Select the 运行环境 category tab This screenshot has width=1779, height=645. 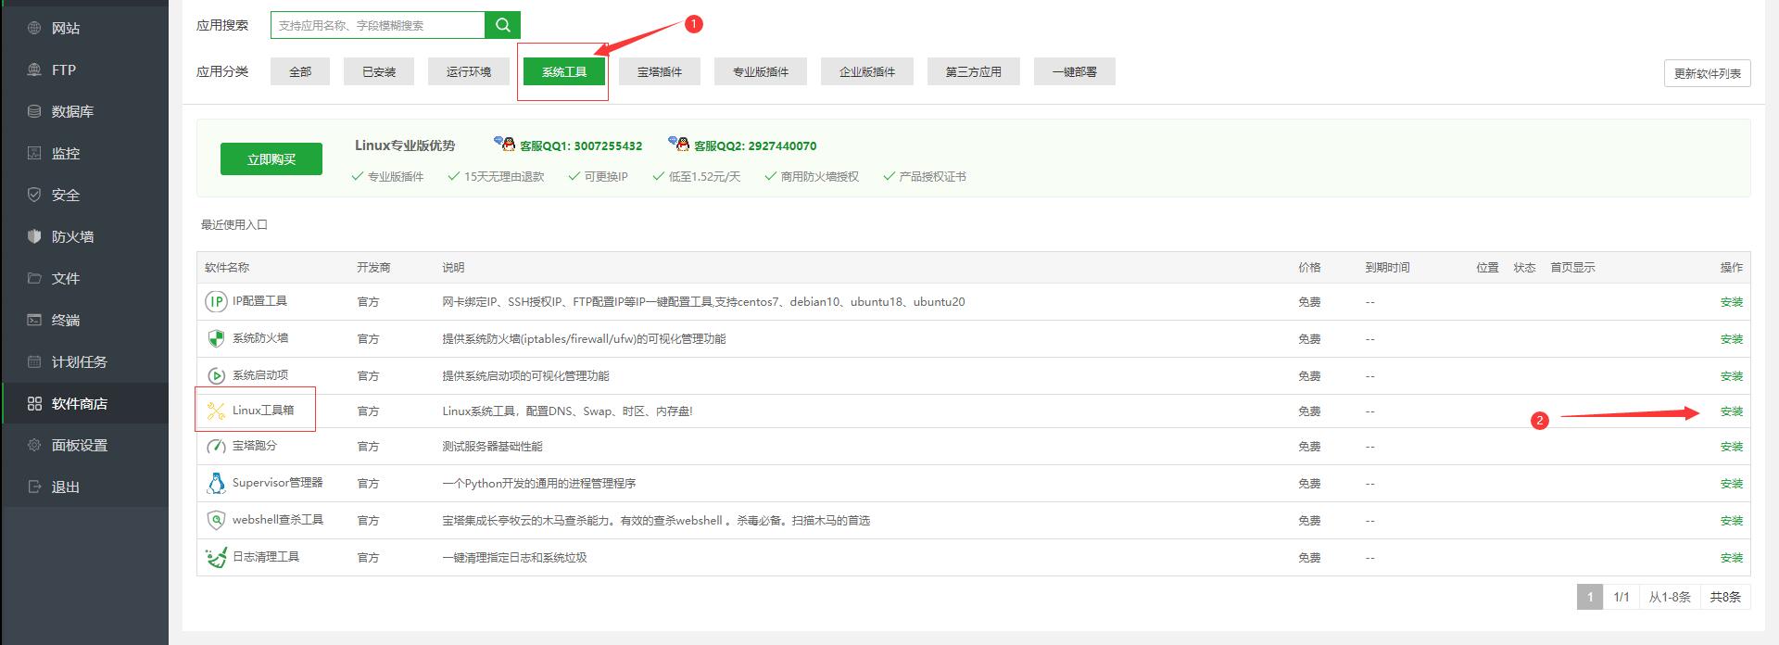pyautogui.click(x=469, y=71)
